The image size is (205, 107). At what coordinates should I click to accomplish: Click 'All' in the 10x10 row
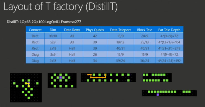[72, 36]
